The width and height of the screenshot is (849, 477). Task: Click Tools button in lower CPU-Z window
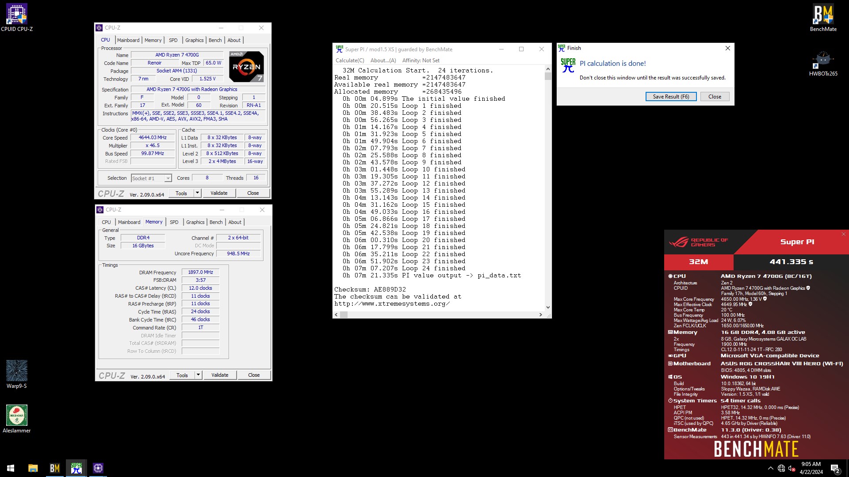pyautogui.click(x=182, y=375)
